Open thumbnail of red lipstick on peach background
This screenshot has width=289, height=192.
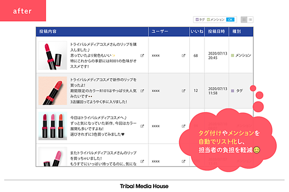tap(53, 91)
